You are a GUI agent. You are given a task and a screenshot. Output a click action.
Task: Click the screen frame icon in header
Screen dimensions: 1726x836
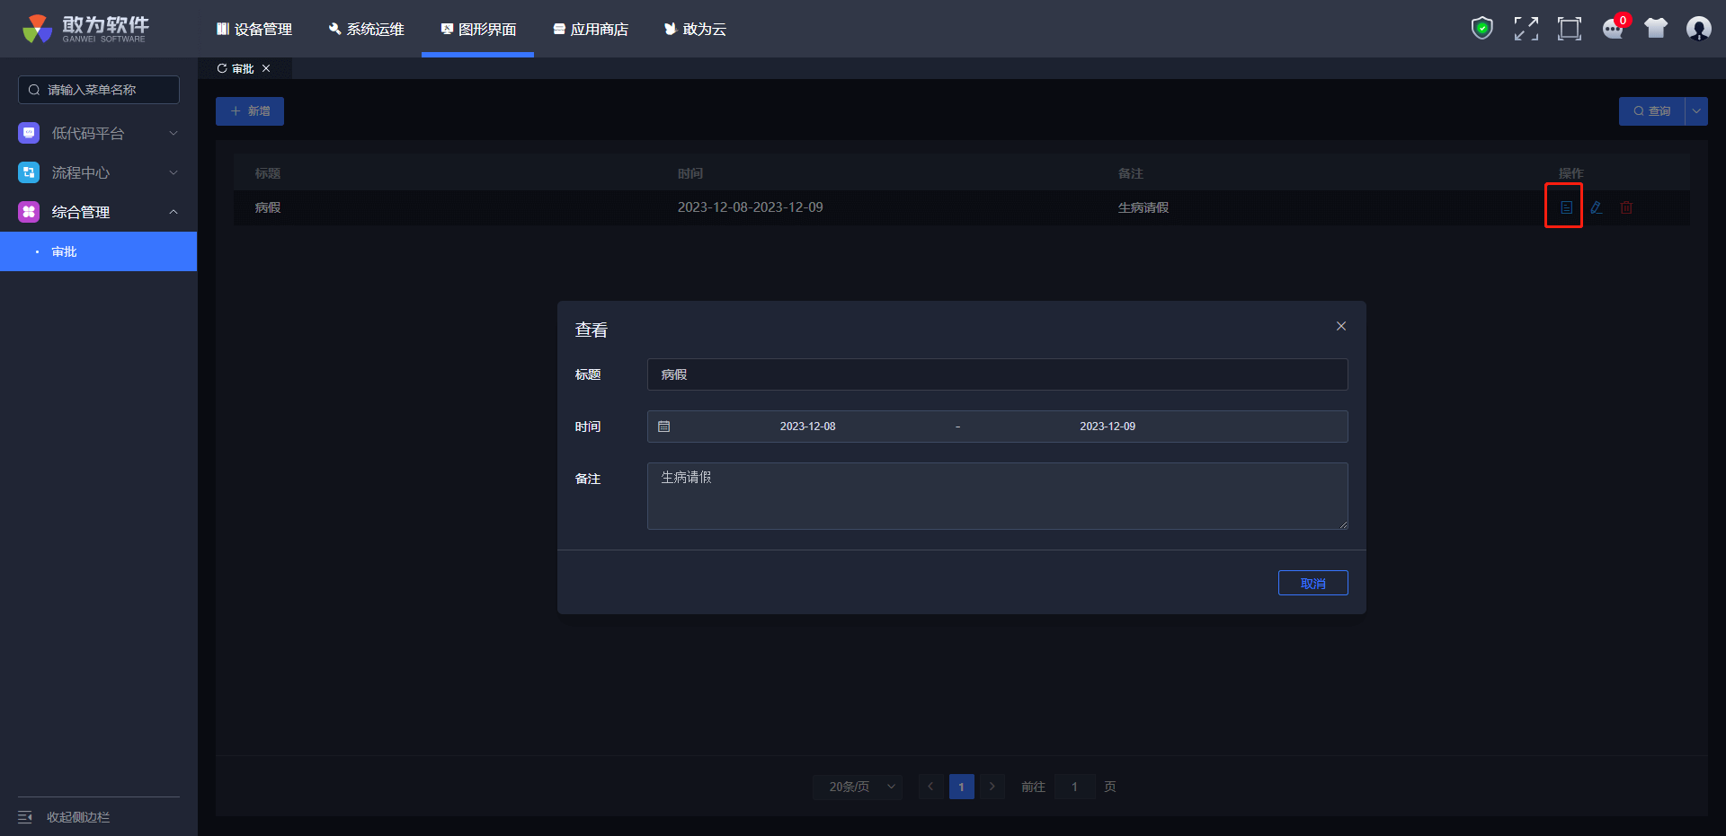[1569, 29]
